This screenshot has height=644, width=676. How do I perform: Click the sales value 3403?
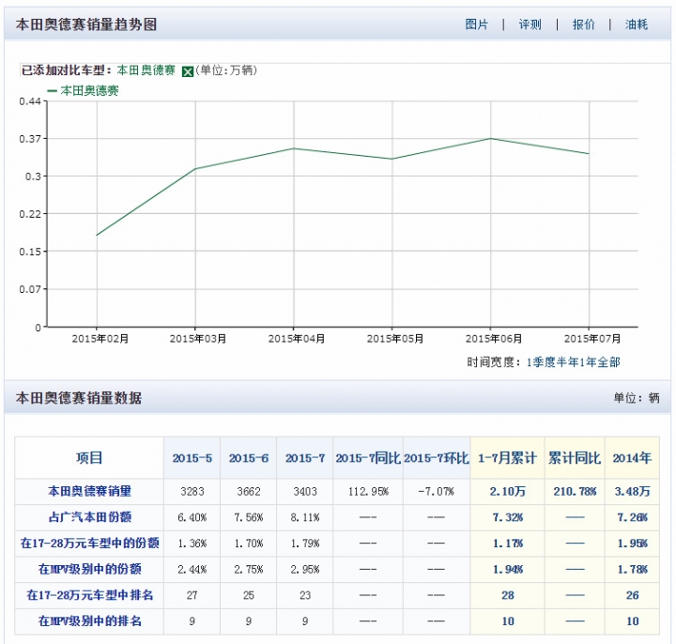pos(305,491)
